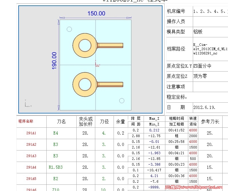Click the 余量 column header
Screen dimensions: 228x191
pos(120,121)
